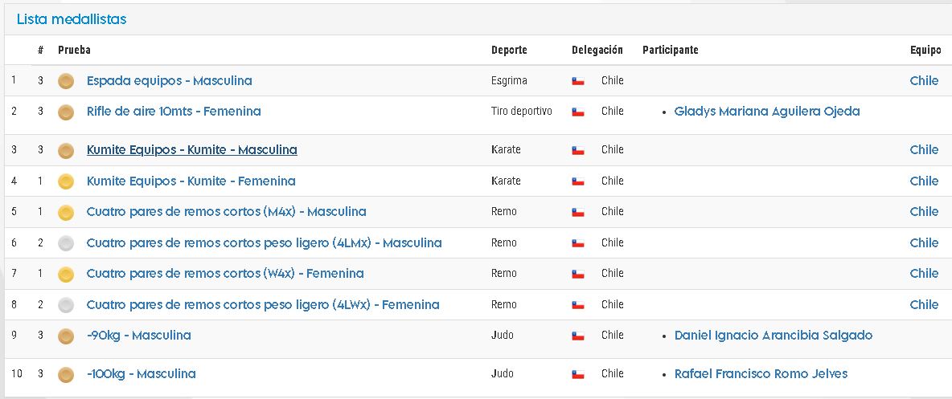Image resolution: width=952 pixels, height=399 pixels.
Task: Click the bronze medal icon for Espada equipos
Action: coord(66,80)
